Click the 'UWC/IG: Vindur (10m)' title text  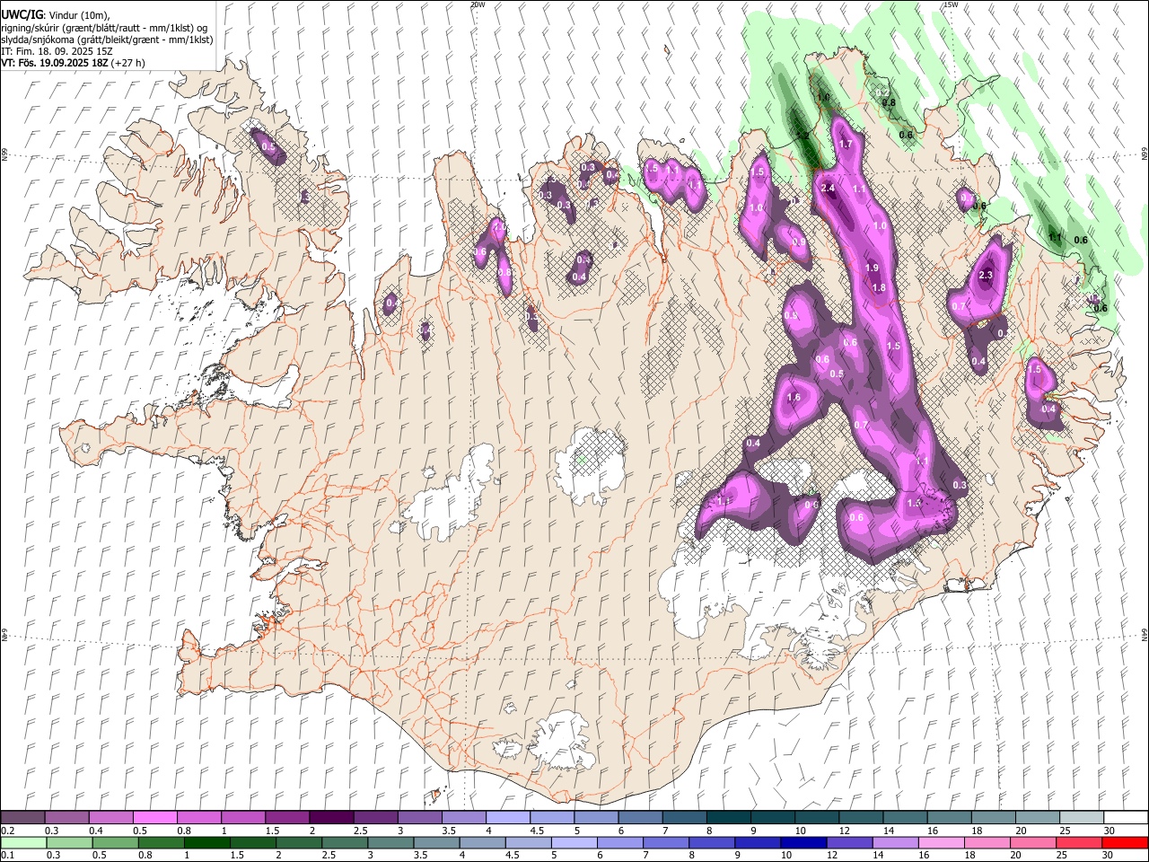[56, 15]
